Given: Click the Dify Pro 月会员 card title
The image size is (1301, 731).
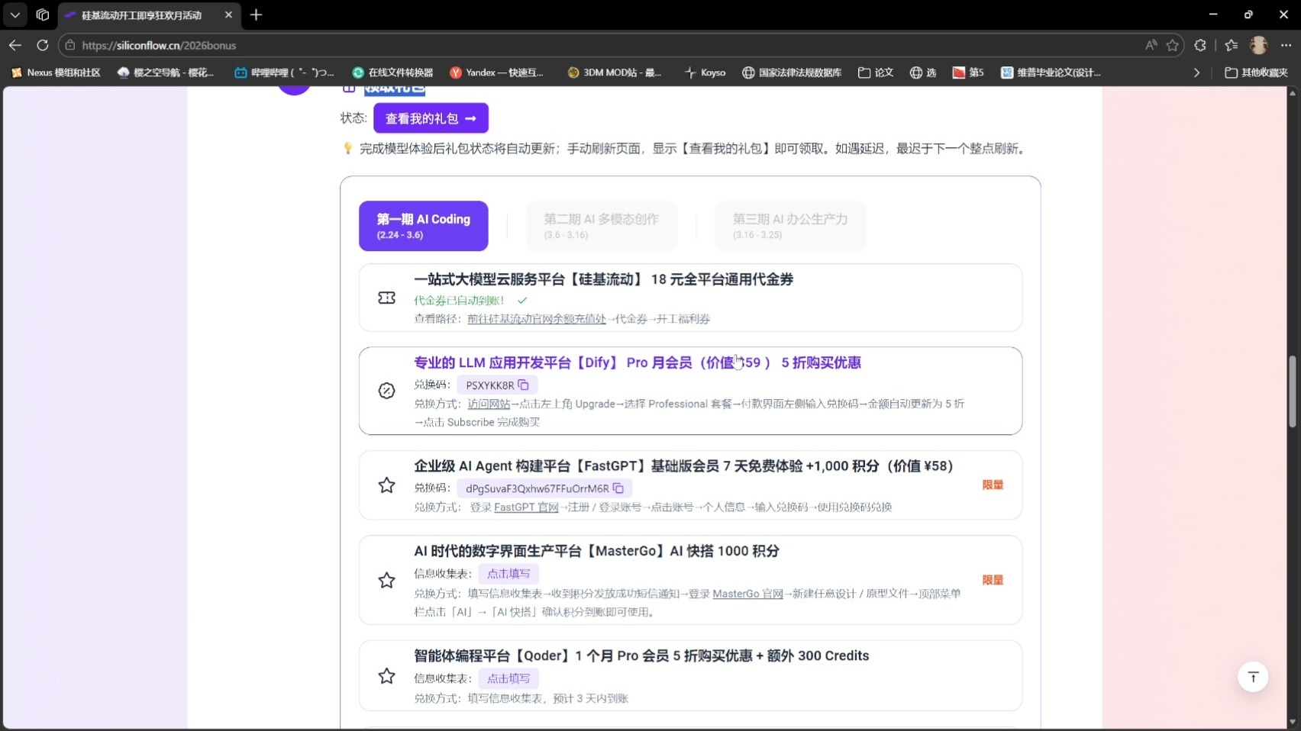Looking at the screenshot, I should [638, 362].
